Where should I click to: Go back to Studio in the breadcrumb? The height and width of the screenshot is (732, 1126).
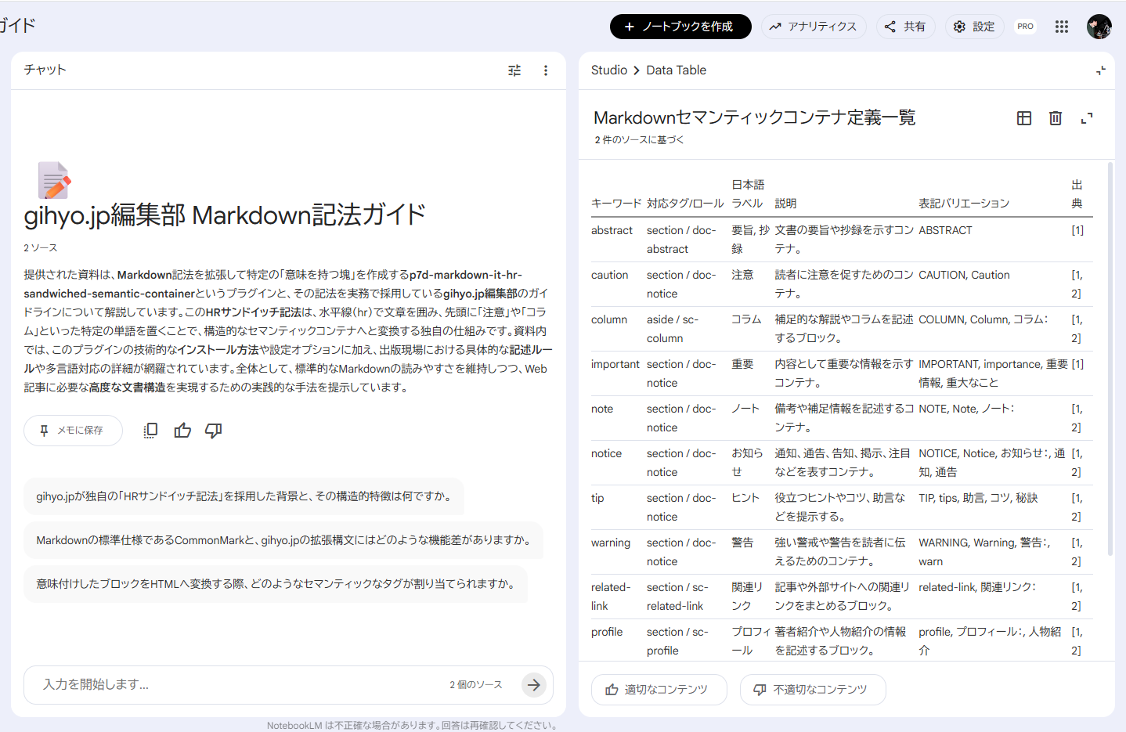pyautogui.click(x=608, y=70)
